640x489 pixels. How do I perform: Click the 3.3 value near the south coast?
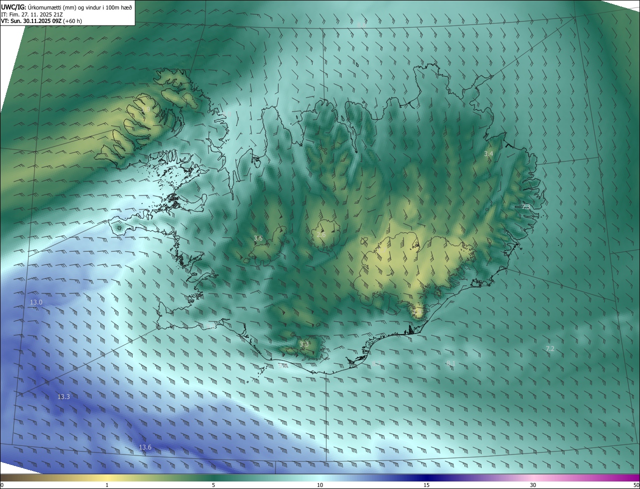[x=304, y=344]
